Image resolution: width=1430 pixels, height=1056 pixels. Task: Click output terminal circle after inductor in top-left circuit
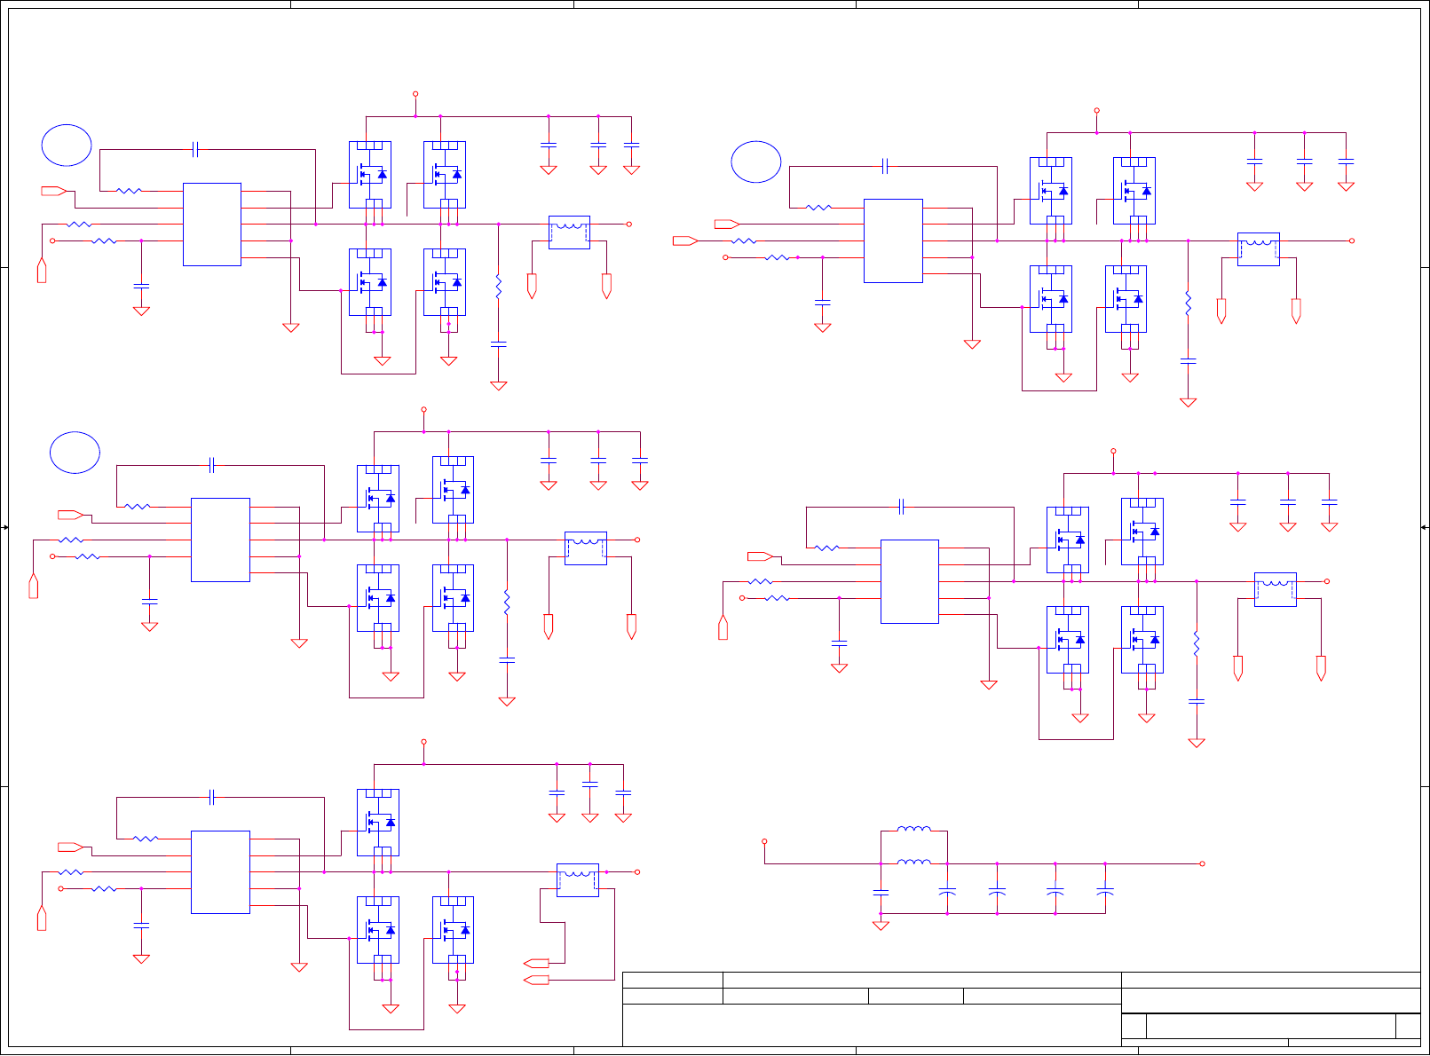click(629, 225)
